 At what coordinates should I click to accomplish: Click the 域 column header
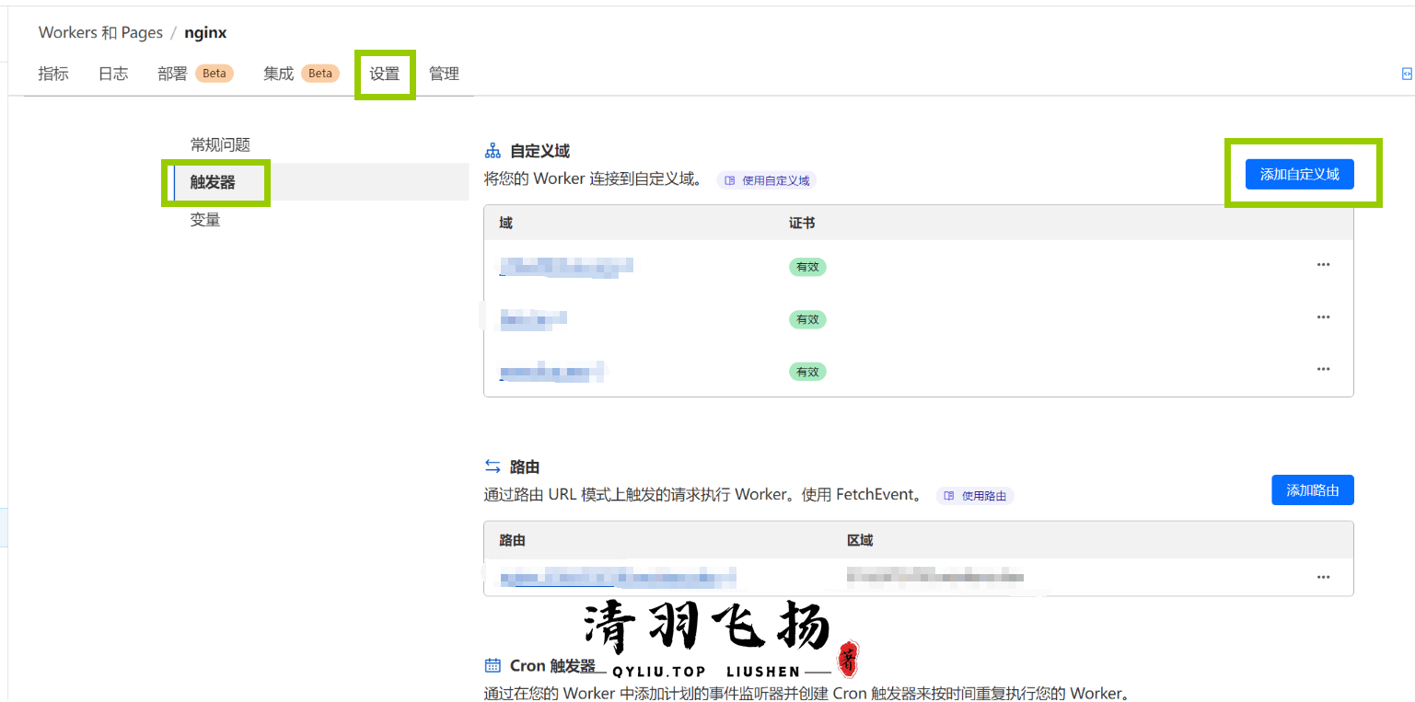point(506,223)
